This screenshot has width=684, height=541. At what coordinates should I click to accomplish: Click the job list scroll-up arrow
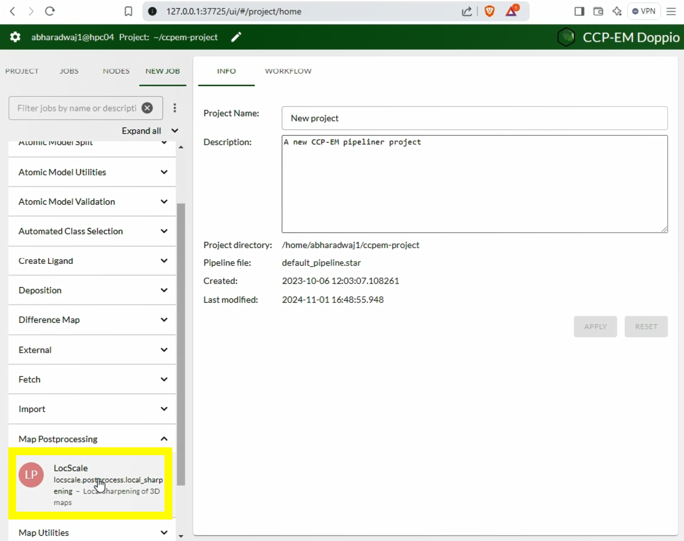click(181, 147)
